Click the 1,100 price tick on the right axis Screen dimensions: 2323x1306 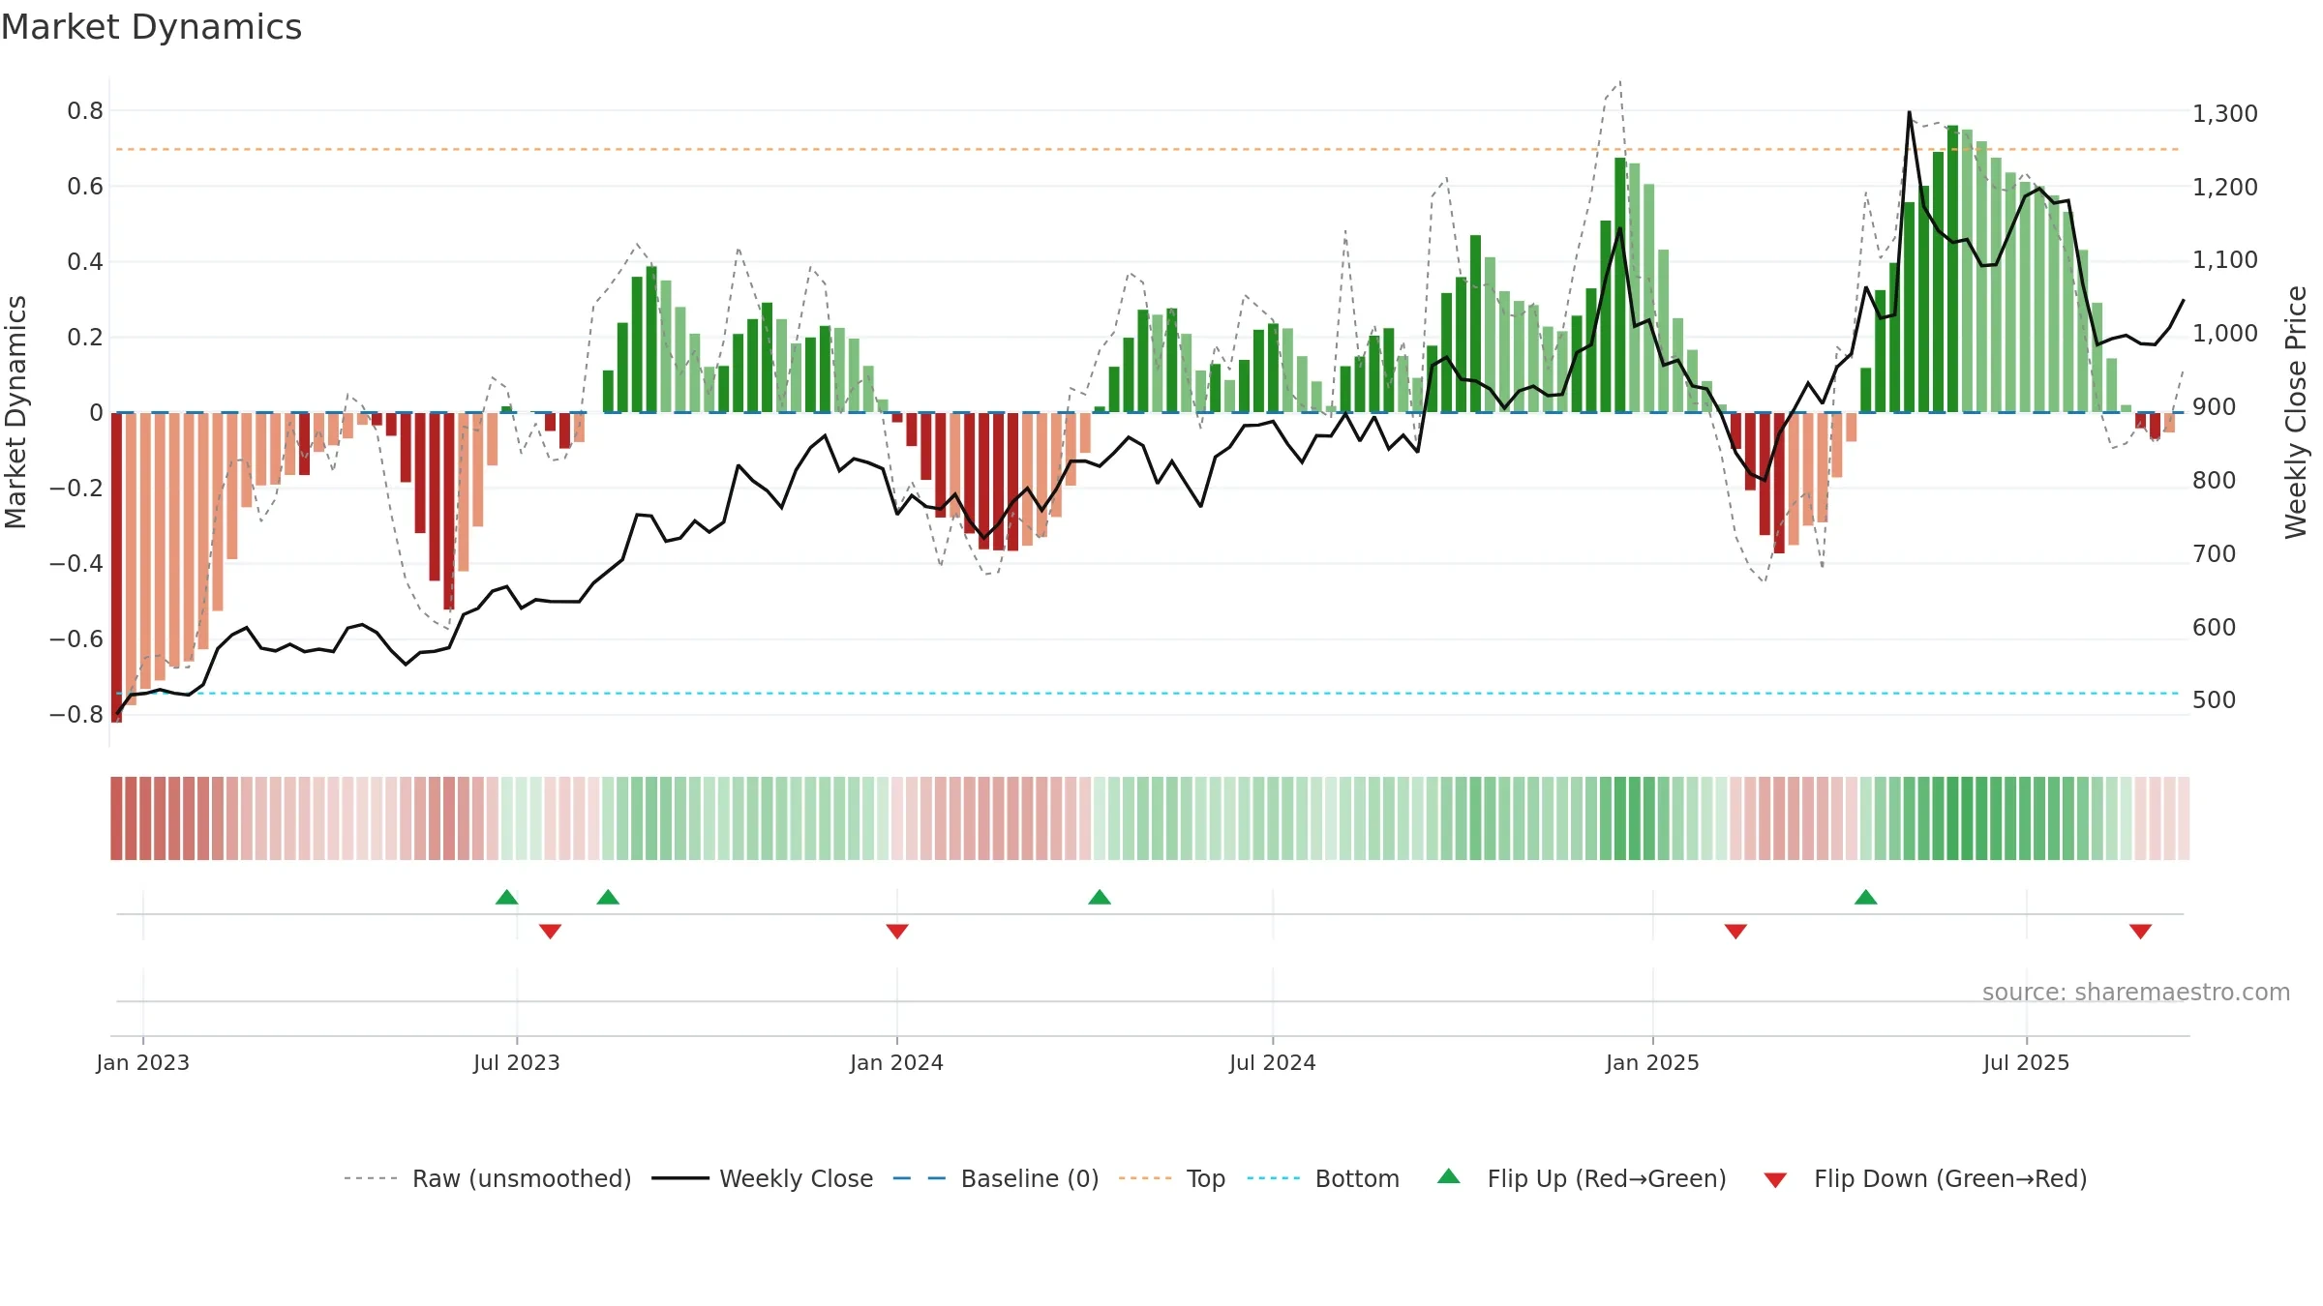(x=2225, y=260)
